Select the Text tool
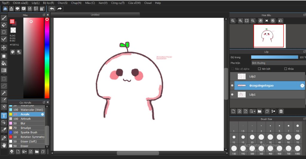 click(x=4, y=116)
